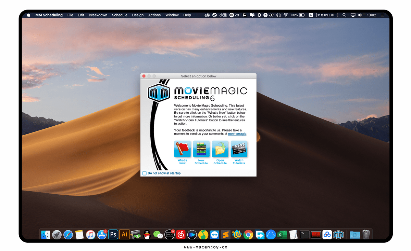Open the volume control in menu bar
The height and width of the screenshot is (251, 411).
click(360, 15)
